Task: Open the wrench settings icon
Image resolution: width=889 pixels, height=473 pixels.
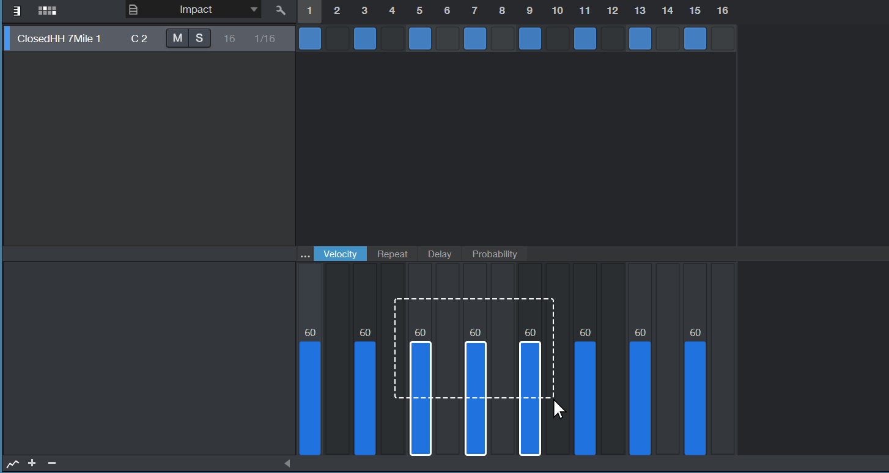Action: (281, 10)
